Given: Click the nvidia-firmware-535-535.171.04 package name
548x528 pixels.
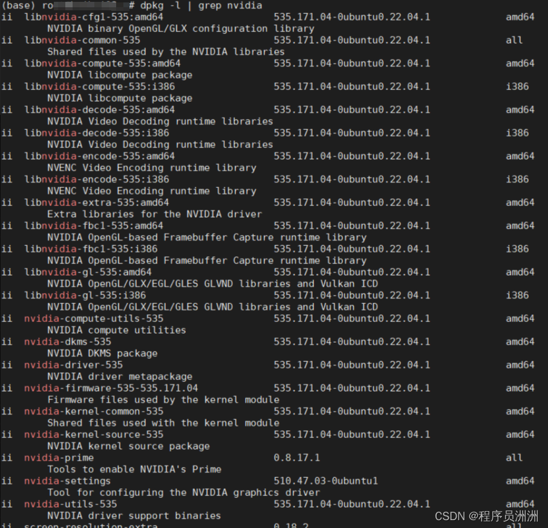Looking at the screenshot, I should pyautogui.click(x=111, y=388).
